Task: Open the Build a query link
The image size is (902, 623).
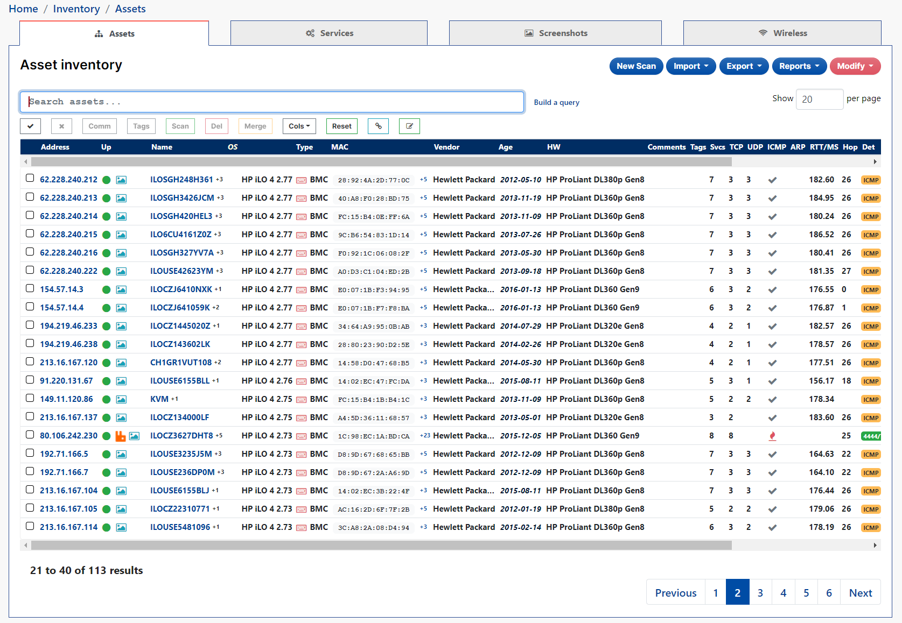Action: coord(556,102)
